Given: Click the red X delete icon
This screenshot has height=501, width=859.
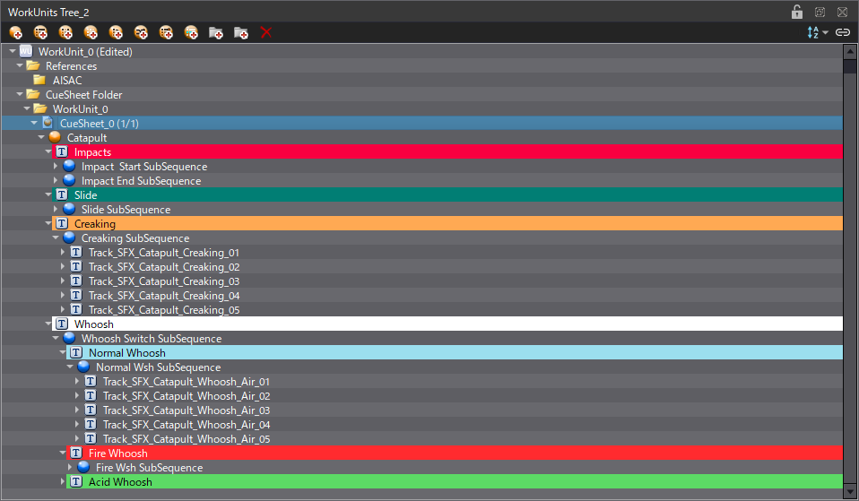Looking at the screenshot, I should 266,33.
